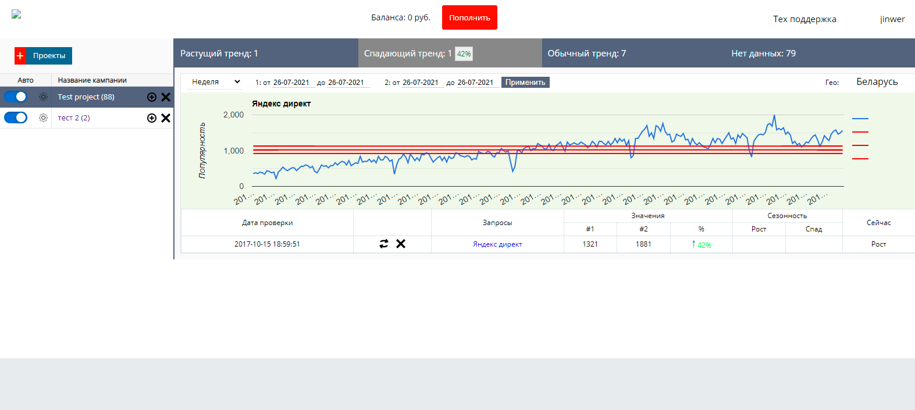Open the Неделя period dropdown
The height and width of the screenshot is (410, 915).
(215, 82)
